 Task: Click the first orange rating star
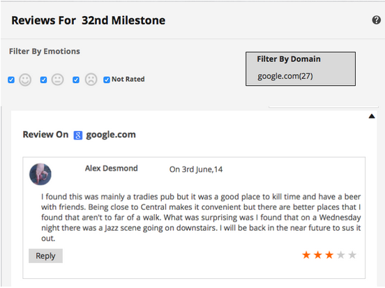coord(306,255)
